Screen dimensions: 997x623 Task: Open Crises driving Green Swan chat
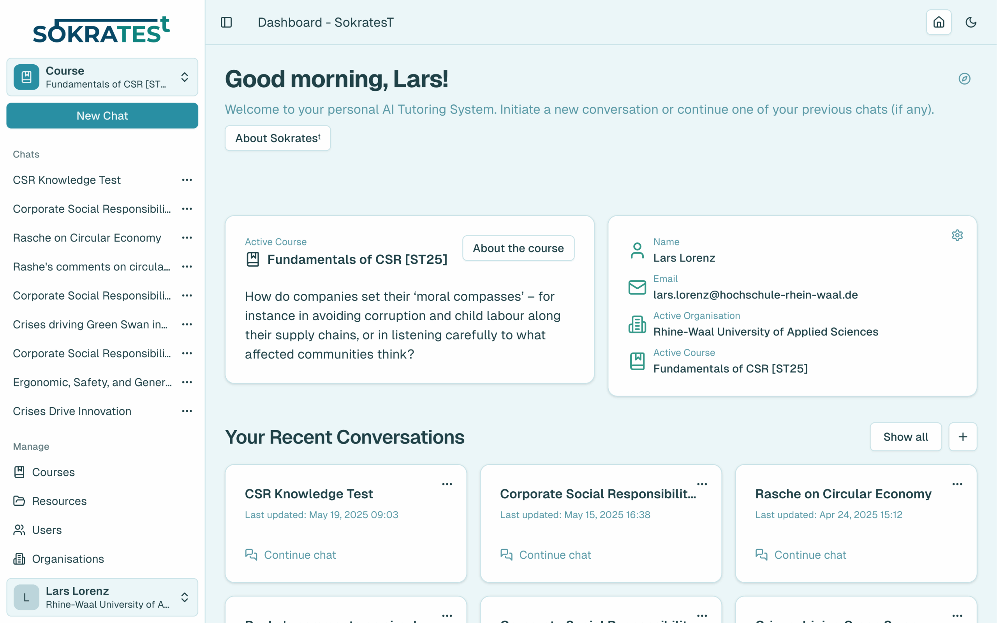90,325
